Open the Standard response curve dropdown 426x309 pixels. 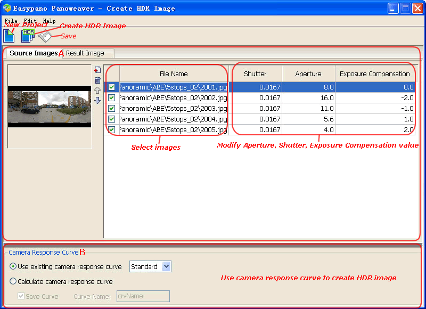click(166, 266)
